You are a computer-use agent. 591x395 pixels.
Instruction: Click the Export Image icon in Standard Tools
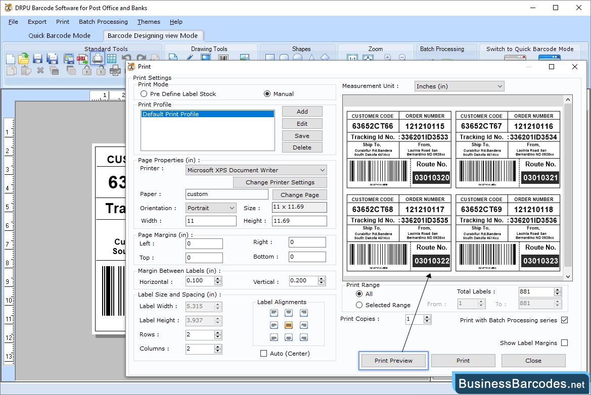pos(69,59)
